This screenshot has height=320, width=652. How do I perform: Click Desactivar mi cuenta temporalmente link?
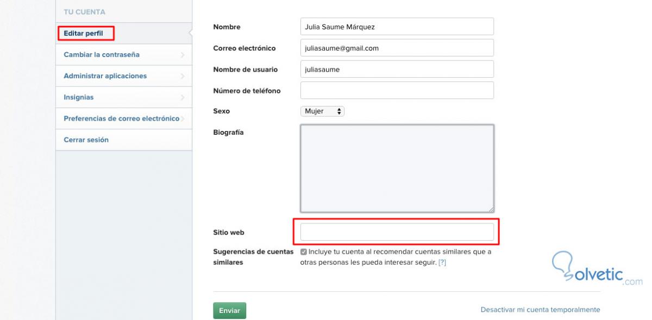click(x=540, y=310)
